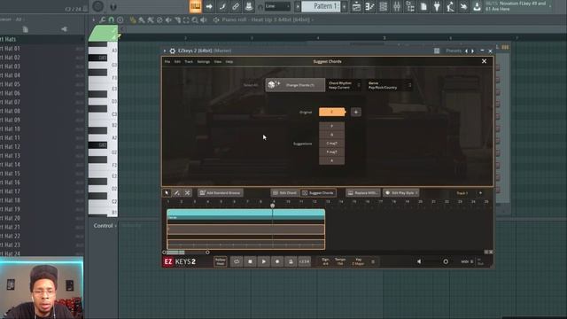Click the speaker playback tool in piano roll toolbar
Screen dimensions: 567x319
coord(204,19)
